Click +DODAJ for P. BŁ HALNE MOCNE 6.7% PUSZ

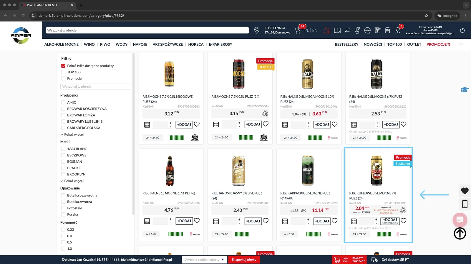[391, 125]
